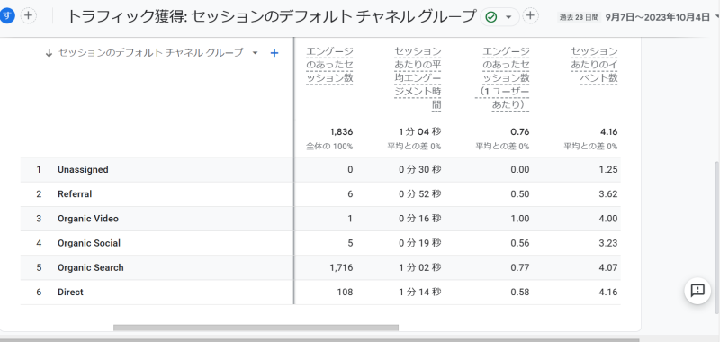The height and width of the screenshot is (342, 720).
Task: Sort by セッションあたりの平均エンゲージメント時間 column
Action: click(418, 78)
